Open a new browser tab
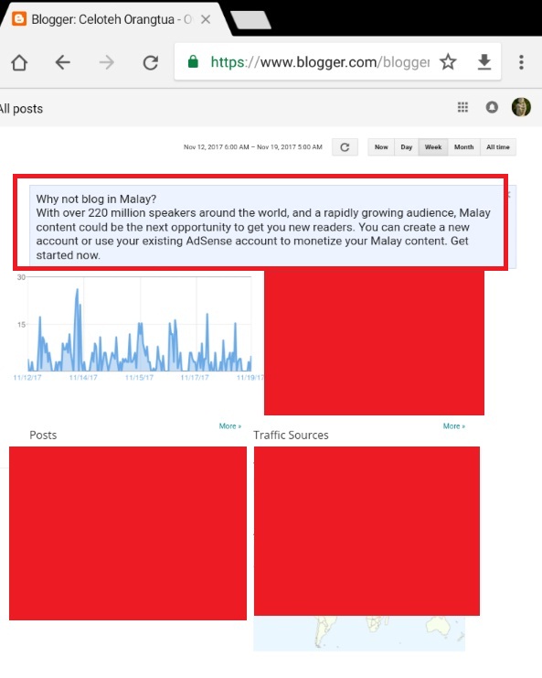 tap(251, 20)
